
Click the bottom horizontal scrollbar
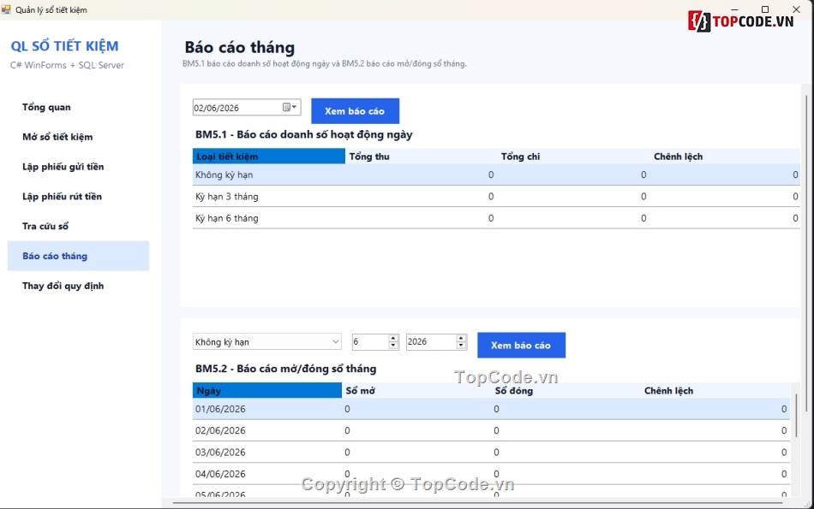[477, 502]
